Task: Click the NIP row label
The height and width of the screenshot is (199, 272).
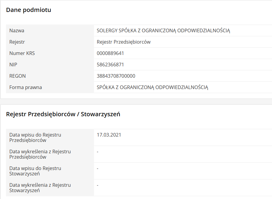Action: (13, 65)
